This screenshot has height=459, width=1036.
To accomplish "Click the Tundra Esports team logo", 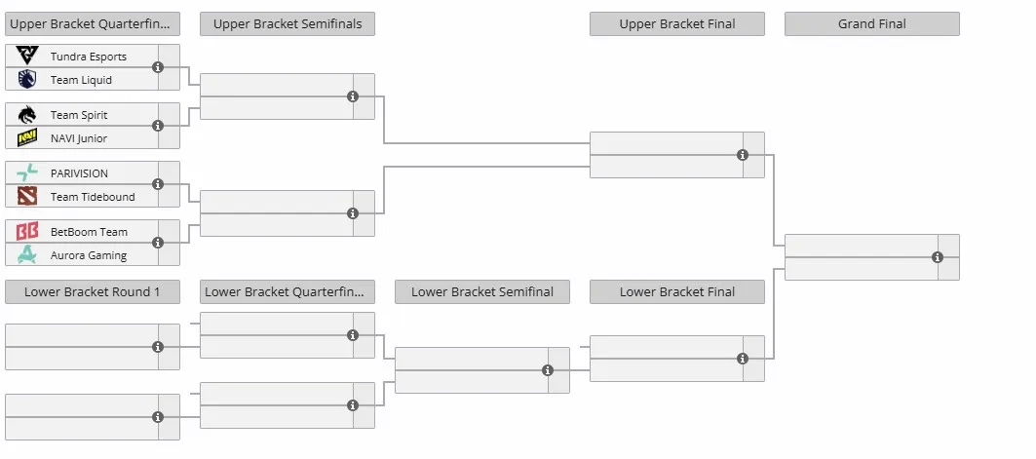I will (x=27, y=57).
